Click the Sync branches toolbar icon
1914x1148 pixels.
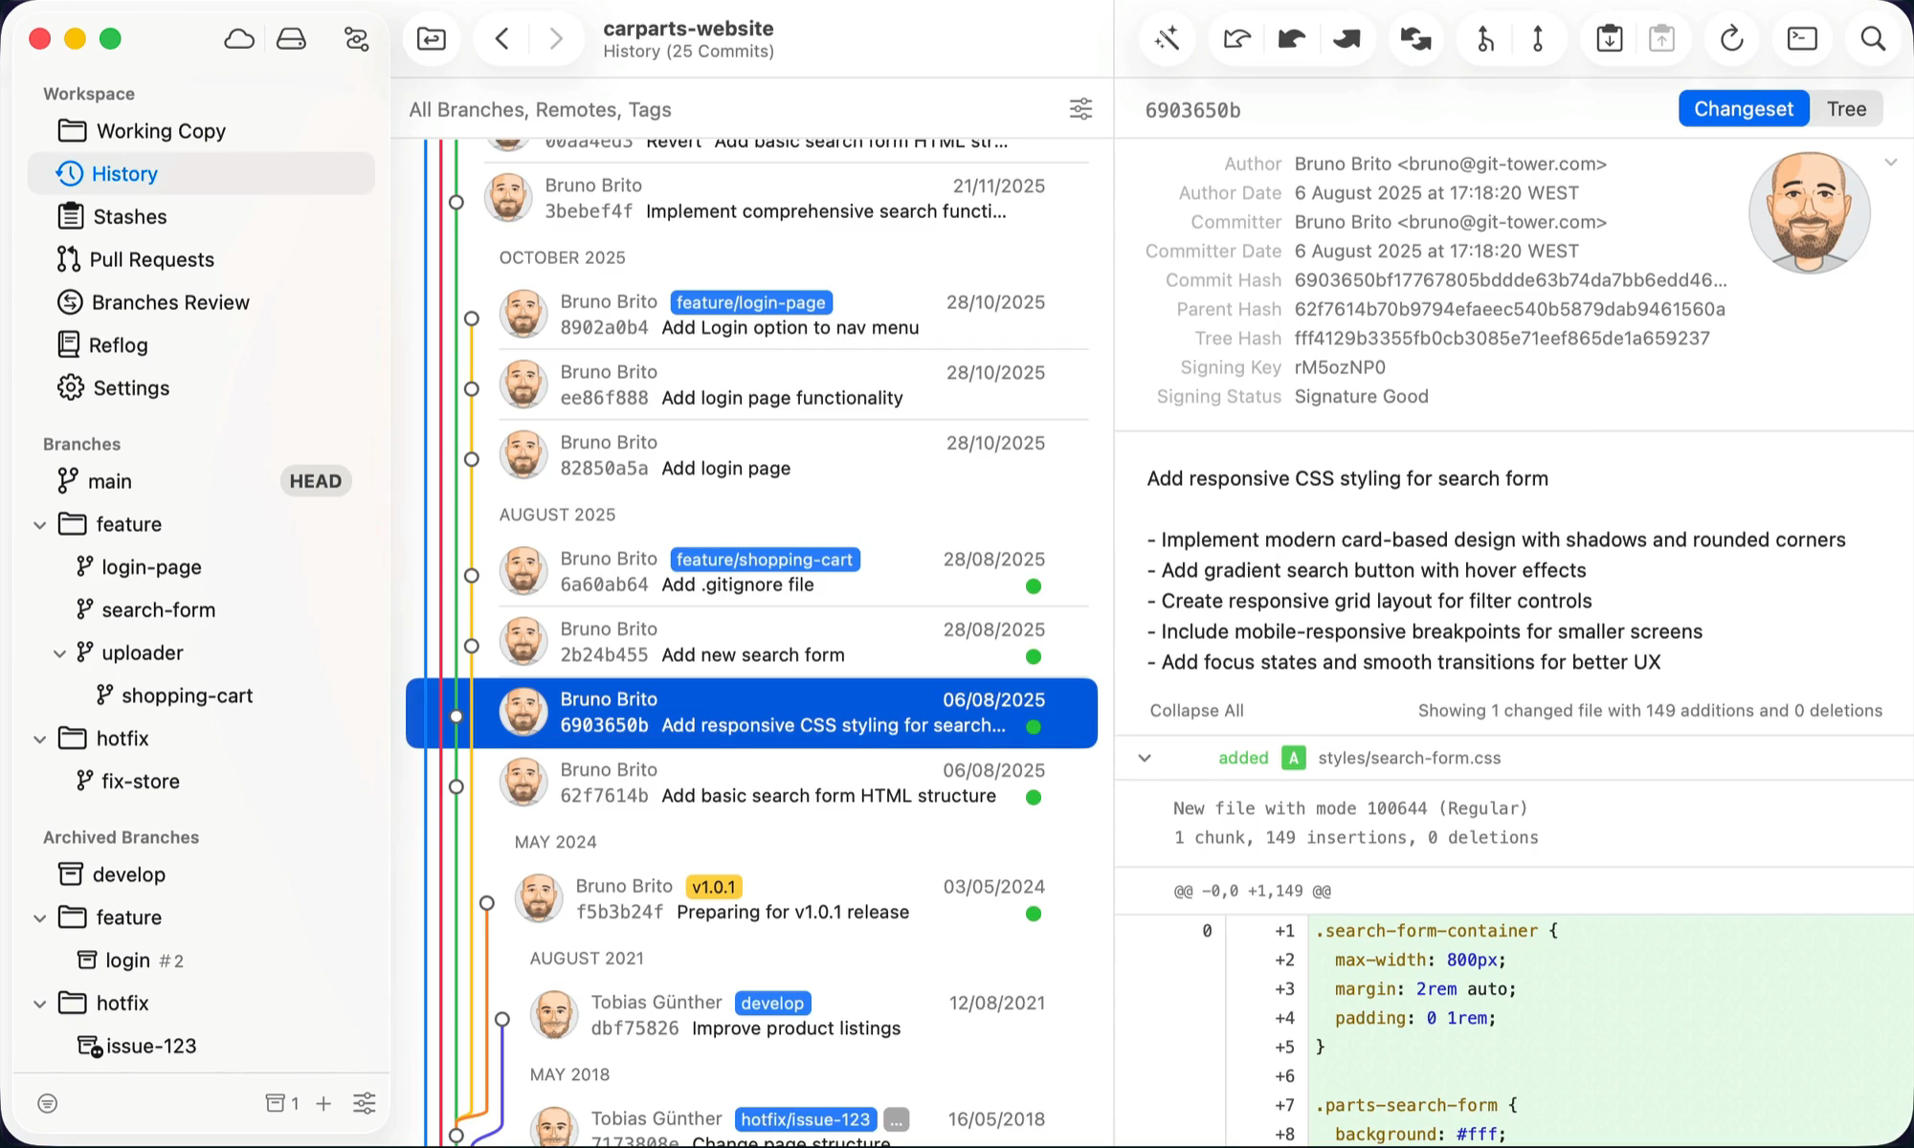point(1415,39)
